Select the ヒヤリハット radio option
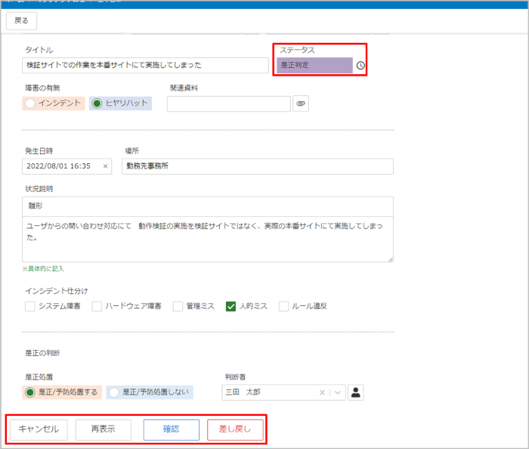Viewport: 529px width, 449px height. (x=97, y=104)
